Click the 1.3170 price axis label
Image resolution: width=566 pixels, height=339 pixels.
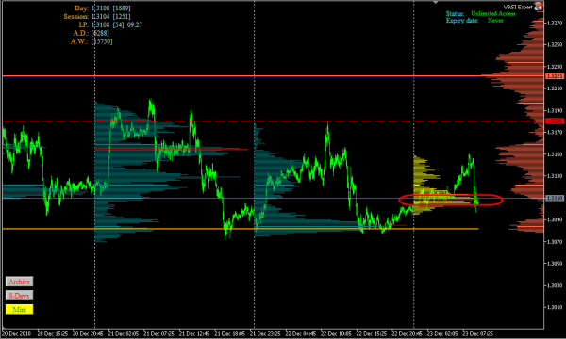coord(555,132)
